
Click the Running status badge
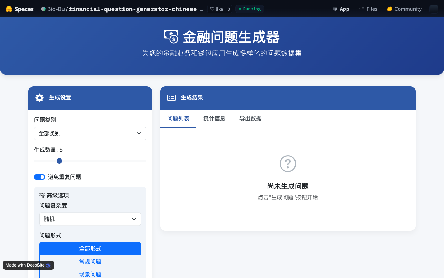(x=249, y=9)
